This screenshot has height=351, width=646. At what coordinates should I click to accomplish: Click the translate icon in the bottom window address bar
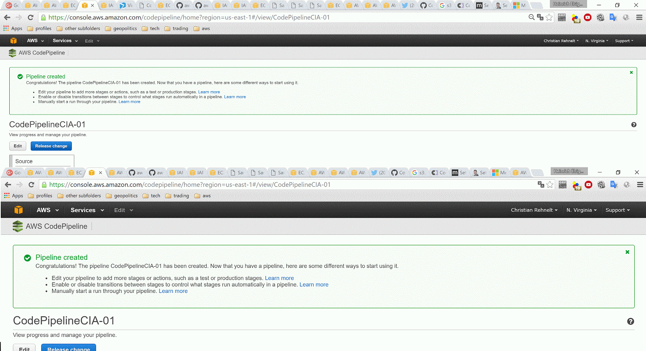pos(541,184)
